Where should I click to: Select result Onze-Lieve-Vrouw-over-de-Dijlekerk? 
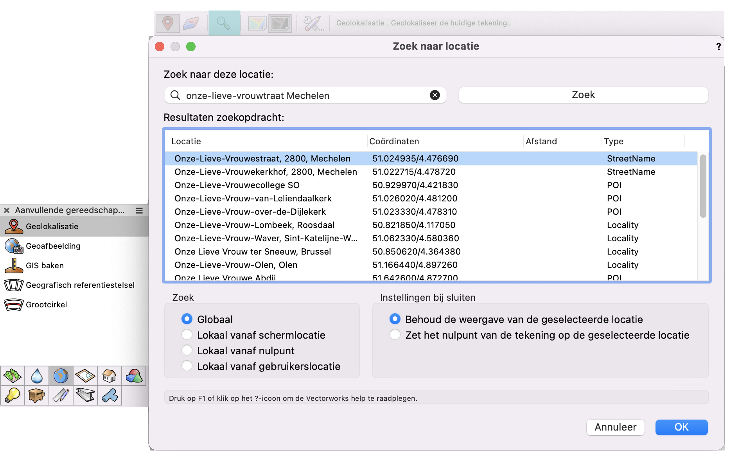(x=431, y=212)
